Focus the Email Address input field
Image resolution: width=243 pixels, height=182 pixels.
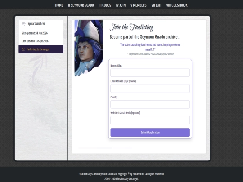tap(150, 89)
